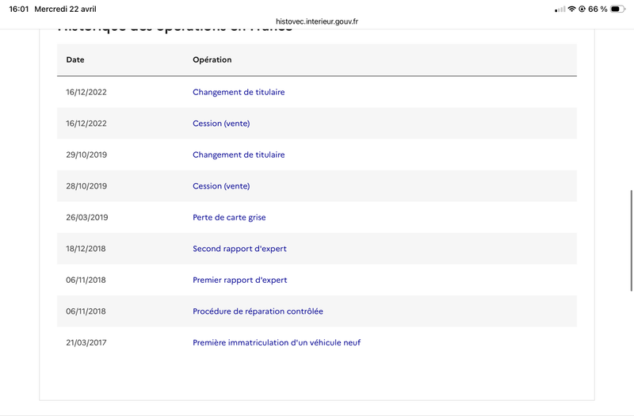Image resolution: width=634 pixels, height=416 pixels.
Task: Tap the 16:01 clock in status bar
Action: (18, 9)
